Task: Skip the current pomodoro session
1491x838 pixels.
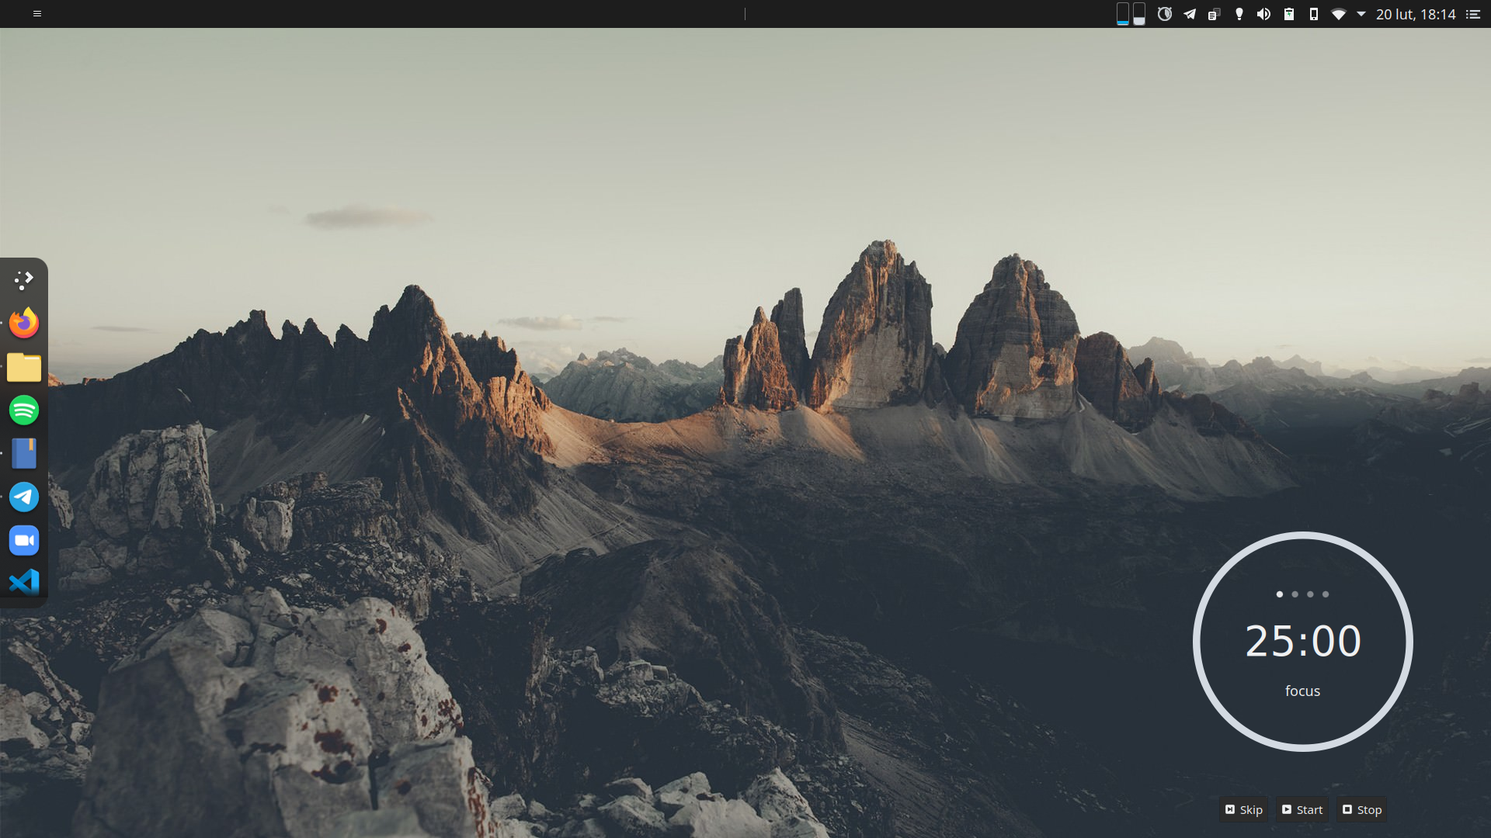Action: [x=1243, y=809]
